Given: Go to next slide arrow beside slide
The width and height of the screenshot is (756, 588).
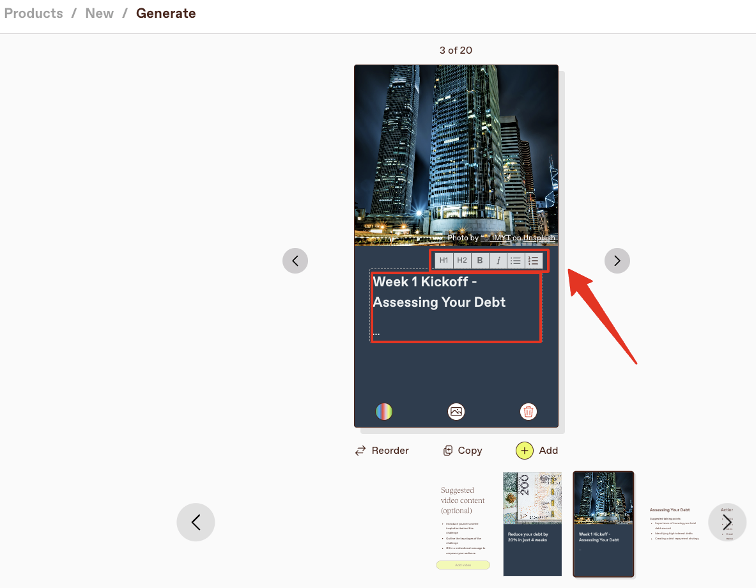Looking at the screenshot, I should point(617,261).
